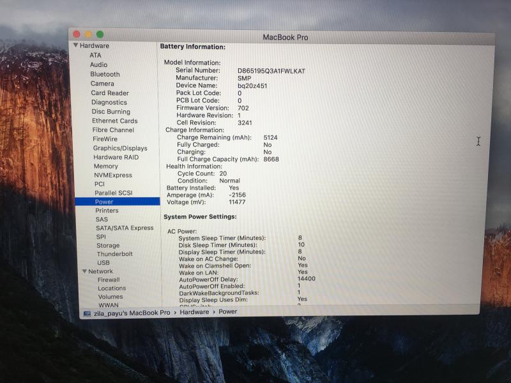The width and height of the screenshot is (511, 383).
Task: Open Graphics/Displays information
Action: 120,148
